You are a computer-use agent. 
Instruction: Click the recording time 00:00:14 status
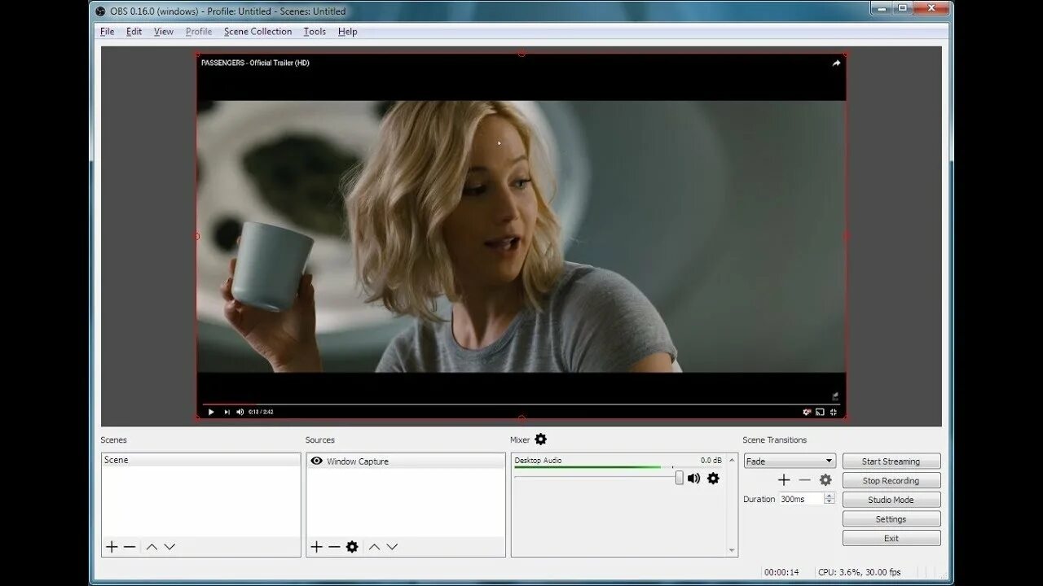pyautogui.click(x=782, y=572)
